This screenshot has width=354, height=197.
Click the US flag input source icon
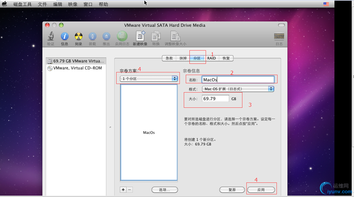326,4
